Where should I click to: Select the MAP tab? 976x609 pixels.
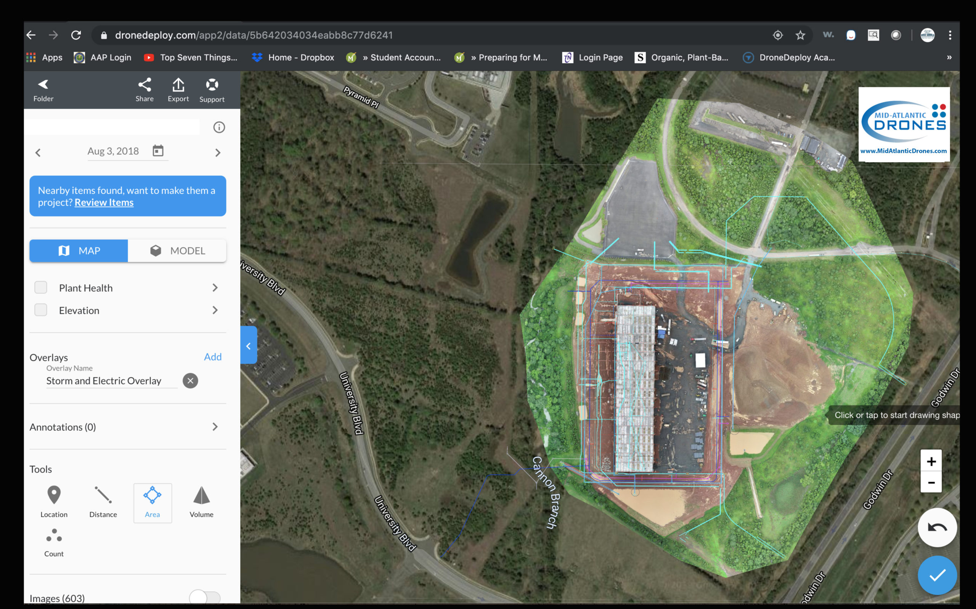point(79,250)
